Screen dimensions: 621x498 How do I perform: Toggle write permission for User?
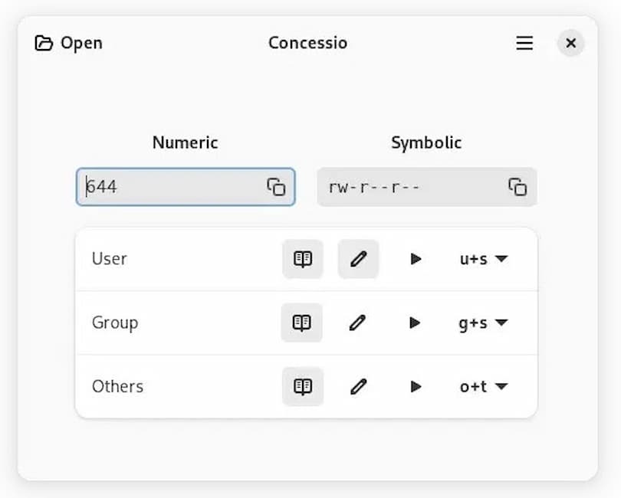point(358,259)
